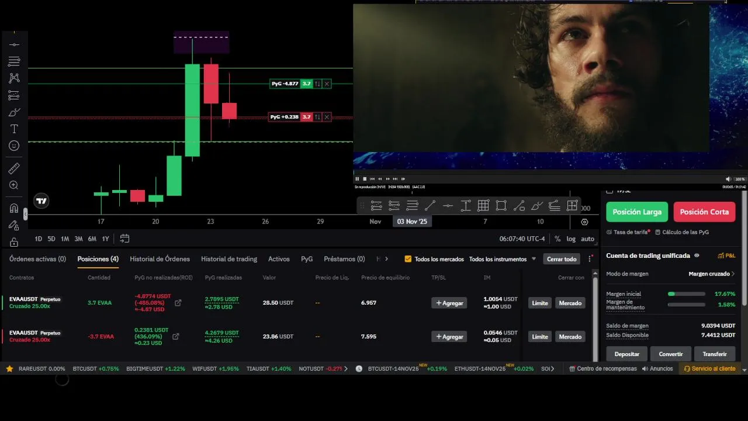Click TP/SL arrows on PyG -4.877 line

(317, 84)
